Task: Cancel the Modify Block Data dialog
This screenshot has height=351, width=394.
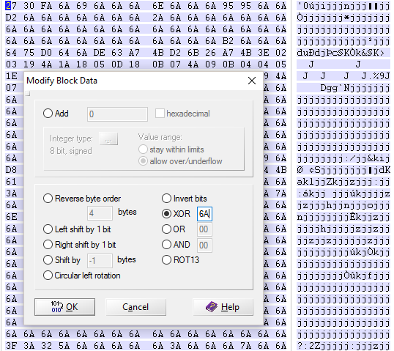Action: pyautogui.click(x=135, y=307)
